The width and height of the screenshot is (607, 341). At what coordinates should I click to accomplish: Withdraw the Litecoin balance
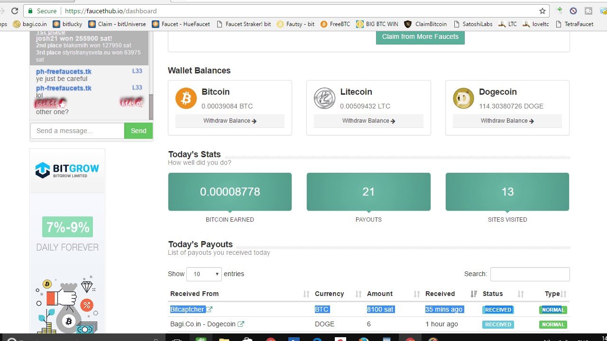[x=368, y=121]
